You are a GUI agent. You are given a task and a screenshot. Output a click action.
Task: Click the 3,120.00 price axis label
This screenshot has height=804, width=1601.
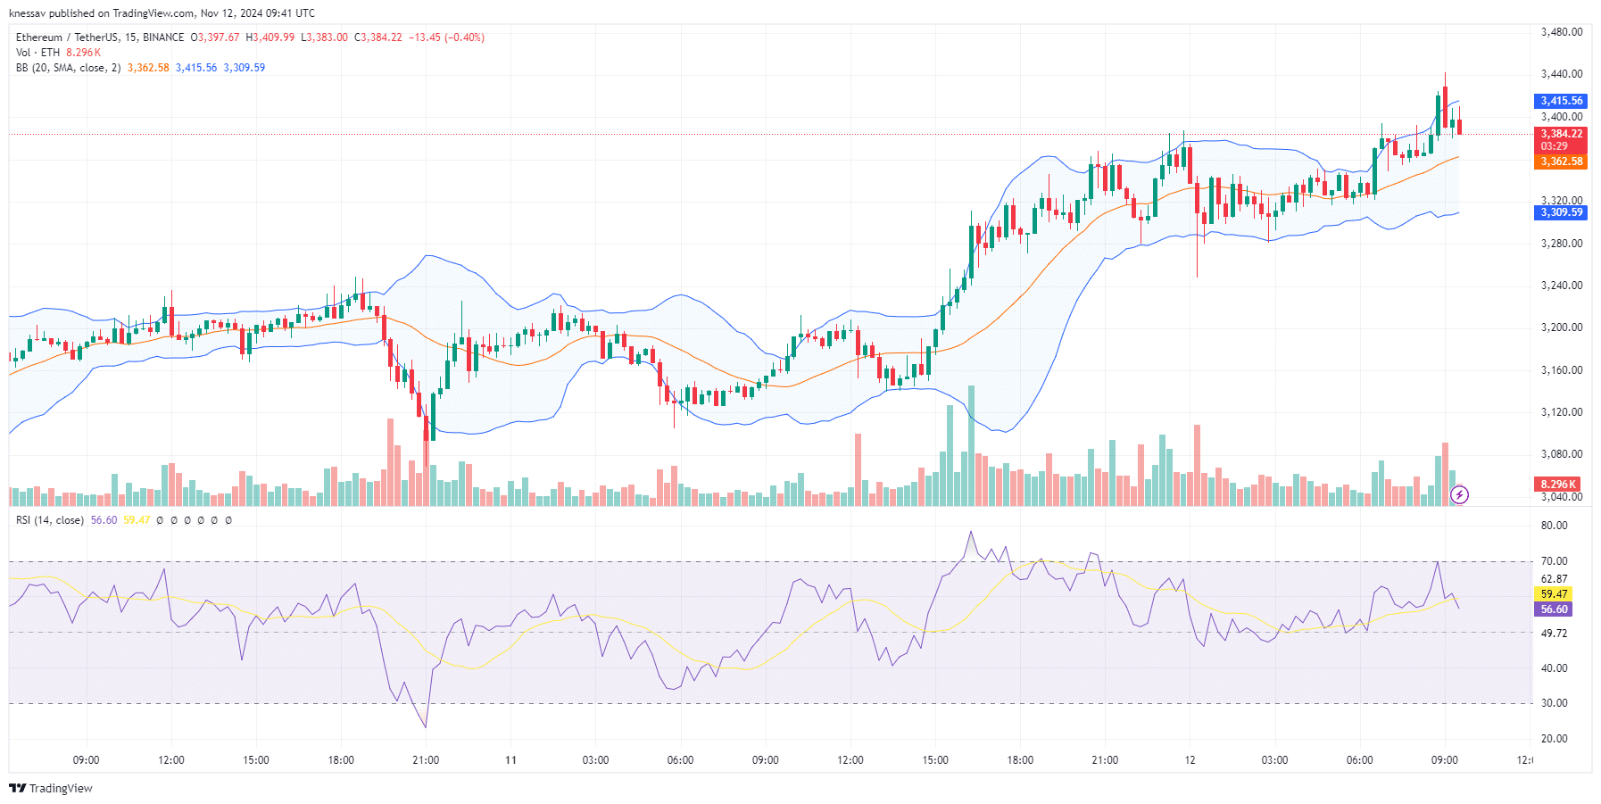pos(1562,412)
